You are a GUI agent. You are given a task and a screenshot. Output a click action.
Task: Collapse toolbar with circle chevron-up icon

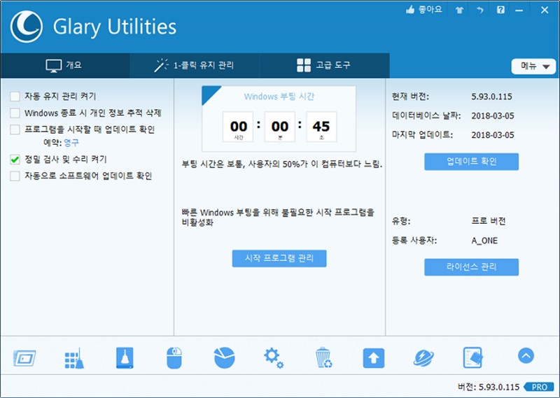(x=526, y=355)
